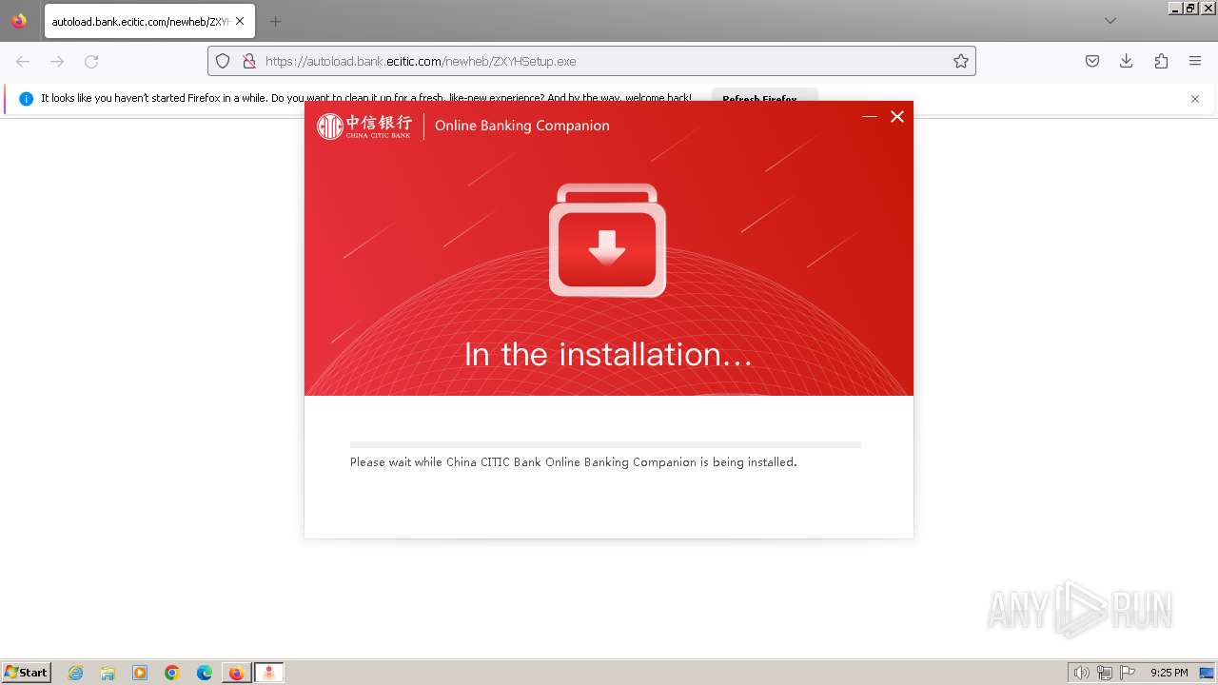Click the installation progress bar

click(x=605, y=444)
